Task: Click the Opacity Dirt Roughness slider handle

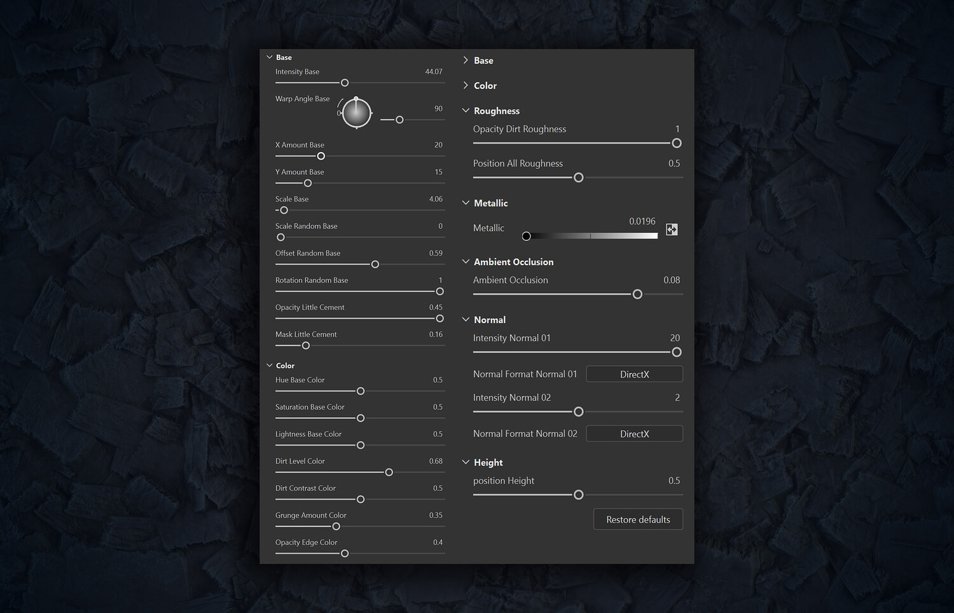Action: (x=677, y=143)
